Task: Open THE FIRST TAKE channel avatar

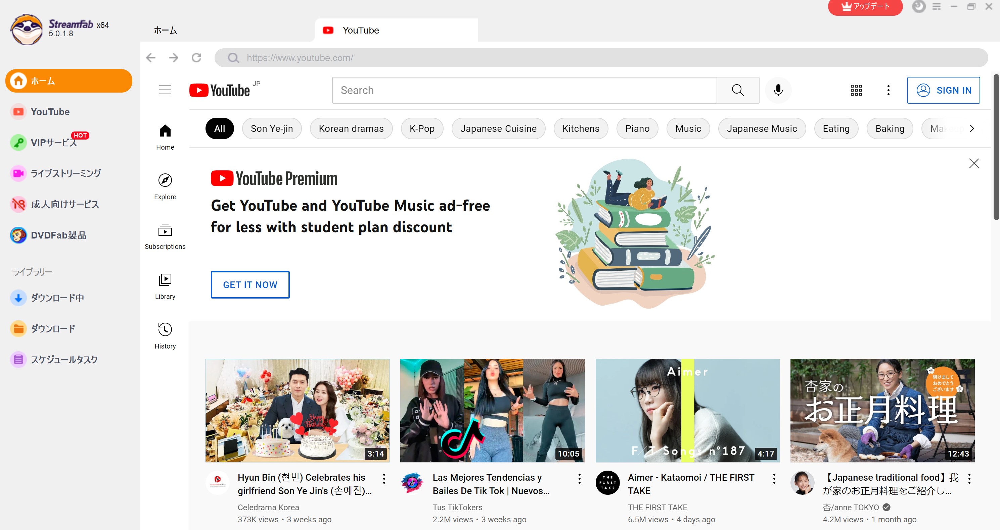Action: 607,483
